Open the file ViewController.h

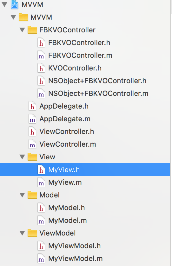point(67,132)
